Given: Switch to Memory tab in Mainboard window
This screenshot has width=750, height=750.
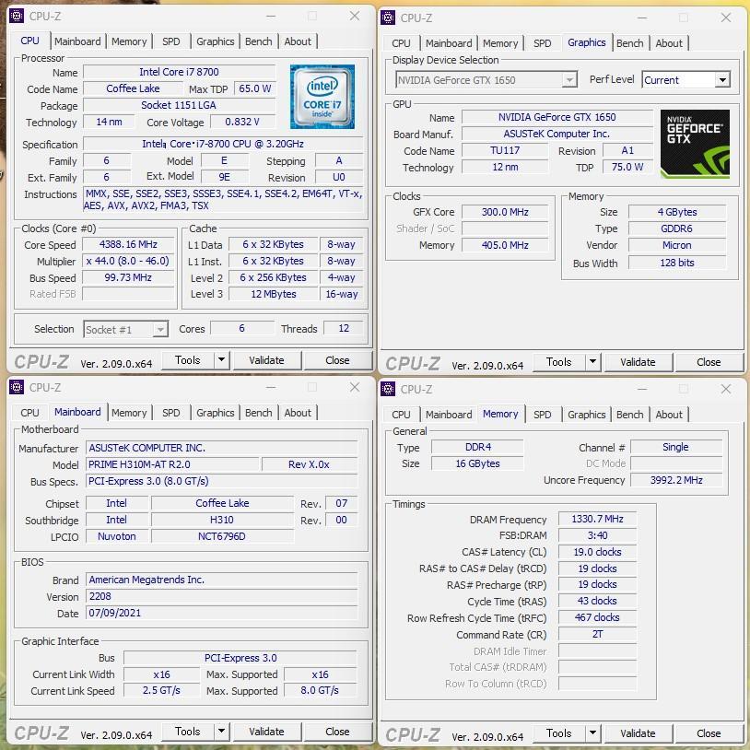Looking at the screenshot, I should [129, 412].
